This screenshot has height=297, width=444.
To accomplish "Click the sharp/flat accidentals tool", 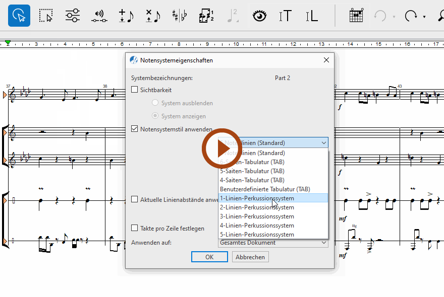I will [x=179, y=16].
